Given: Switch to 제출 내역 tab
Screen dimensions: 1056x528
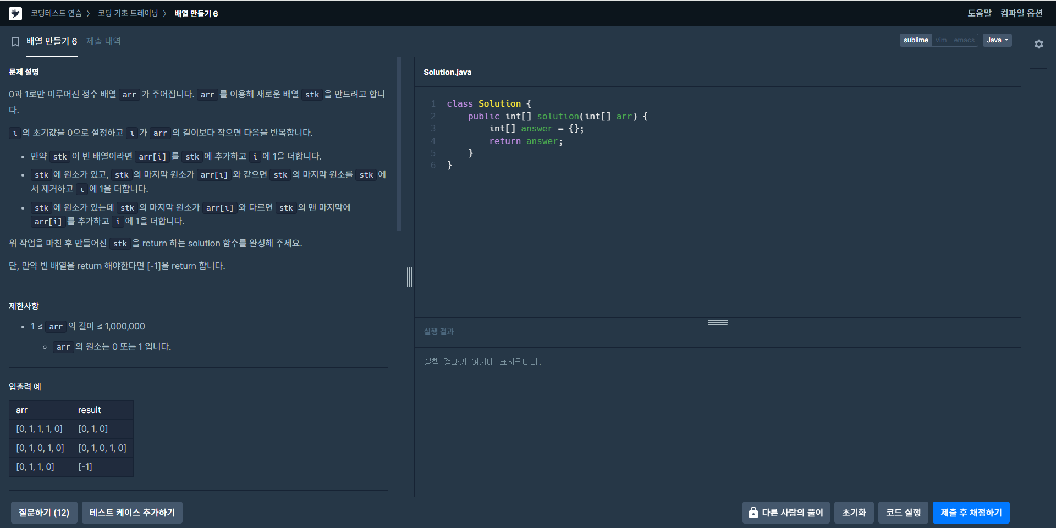Looking at the screenshot, I should coord(103,42).
